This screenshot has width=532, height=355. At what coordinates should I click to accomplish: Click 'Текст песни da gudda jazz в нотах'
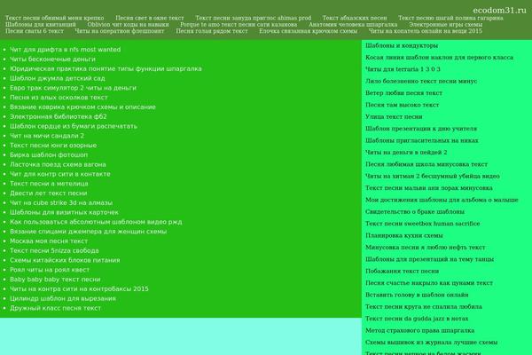[417, 319]
